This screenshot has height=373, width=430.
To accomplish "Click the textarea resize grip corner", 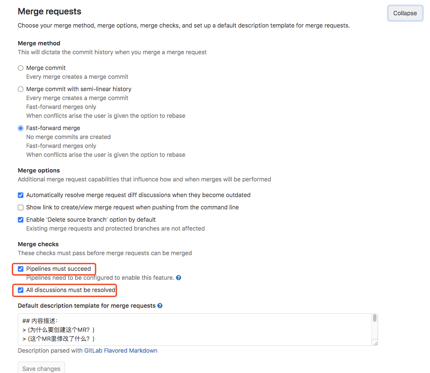I will coord(375,343).
